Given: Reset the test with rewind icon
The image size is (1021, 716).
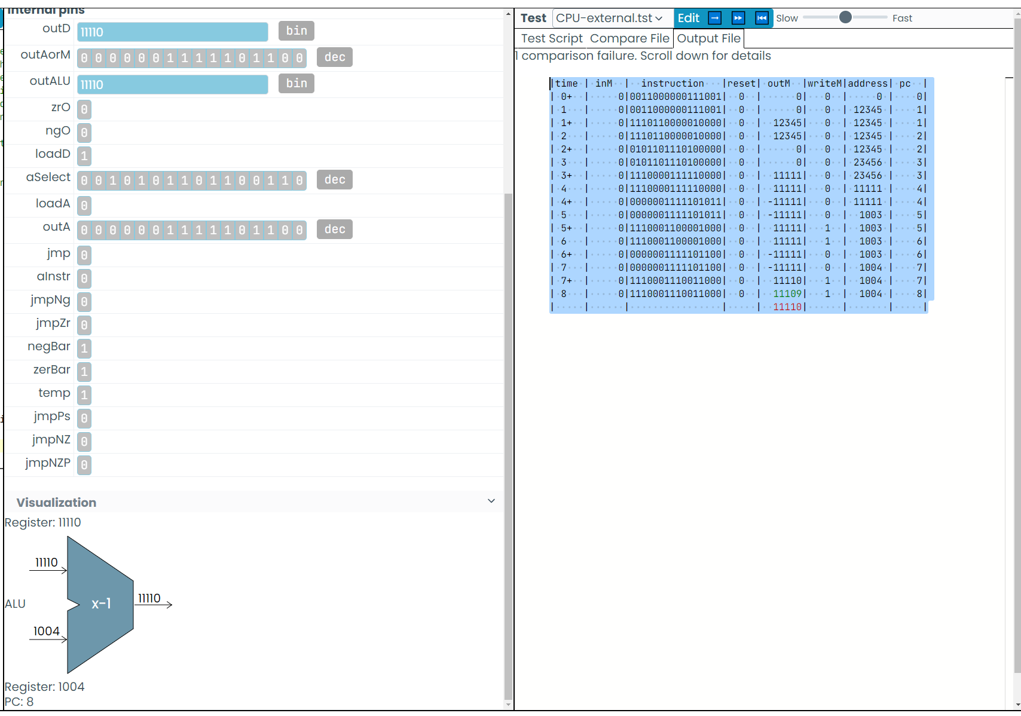Looking at the screenshot, I should pos(762,18).
